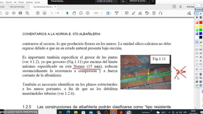The height and width of the screenshot is (114, 203).
Task: Go to the previous page arrow
Action: (38, 13)
